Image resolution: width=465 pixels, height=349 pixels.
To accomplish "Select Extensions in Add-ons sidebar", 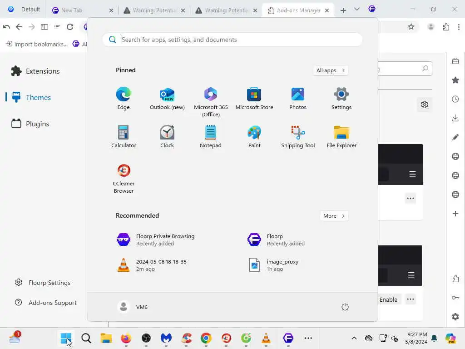I will pos(35,71).
